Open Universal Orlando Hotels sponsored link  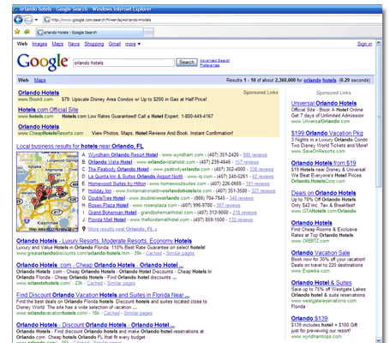point(324,103)
